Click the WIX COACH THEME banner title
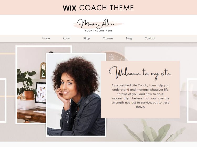This screenshot has width=197, height=147. [98, 8]
